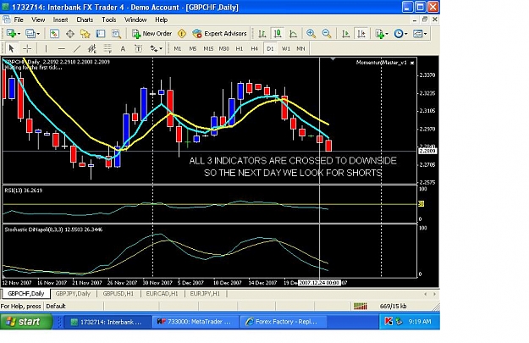
Task: Show the Terminal window icon
Action: click(101, 33)
